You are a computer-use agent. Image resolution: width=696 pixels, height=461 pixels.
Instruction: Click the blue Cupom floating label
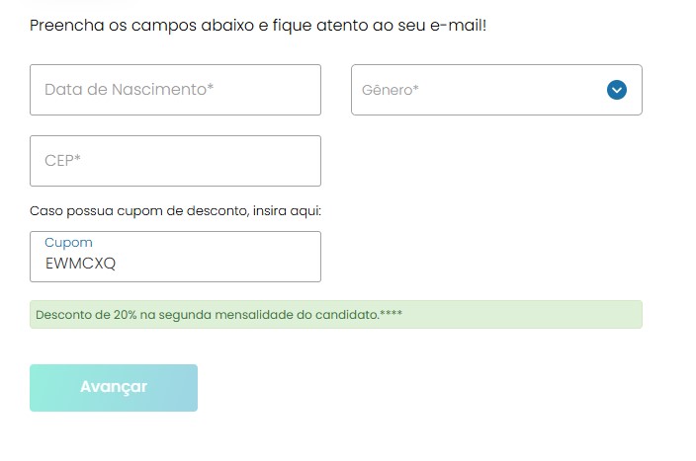[68, 243]
